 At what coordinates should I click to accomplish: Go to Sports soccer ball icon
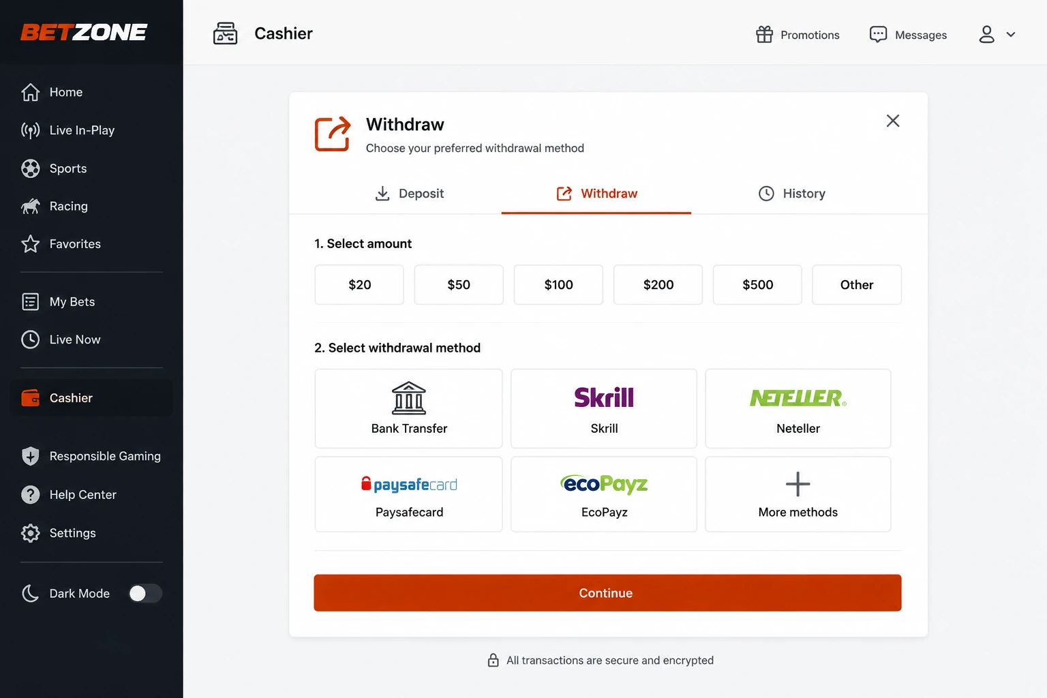30,168
